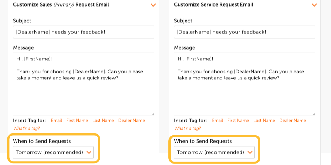331x165 pixels.
Task: Insert Email tag in Sales message
Action: (57, 121)
